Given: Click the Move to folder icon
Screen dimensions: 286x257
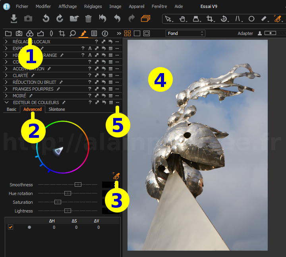Looking at the screenshot, I should pyautogui.click(x=74, y=19).
